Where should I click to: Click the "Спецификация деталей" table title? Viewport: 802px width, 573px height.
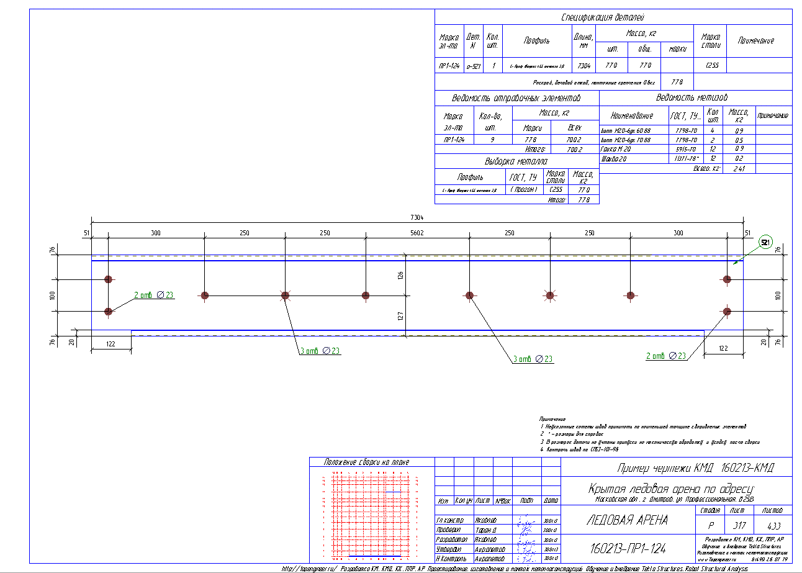(613, 17)
